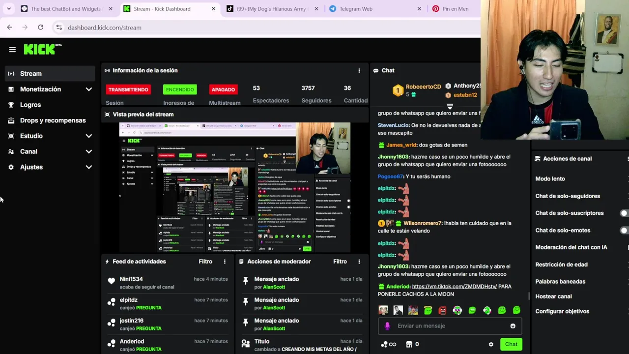Viewport: 629px width, 354px height.
Task: Click jostin216 in the activity feed
Action: [131, 321]
